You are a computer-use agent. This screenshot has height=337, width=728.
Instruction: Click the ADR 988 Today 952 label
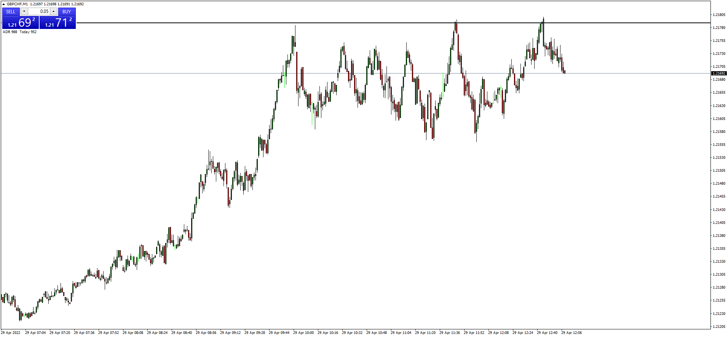pyautogui.click(x=20, y=32)
